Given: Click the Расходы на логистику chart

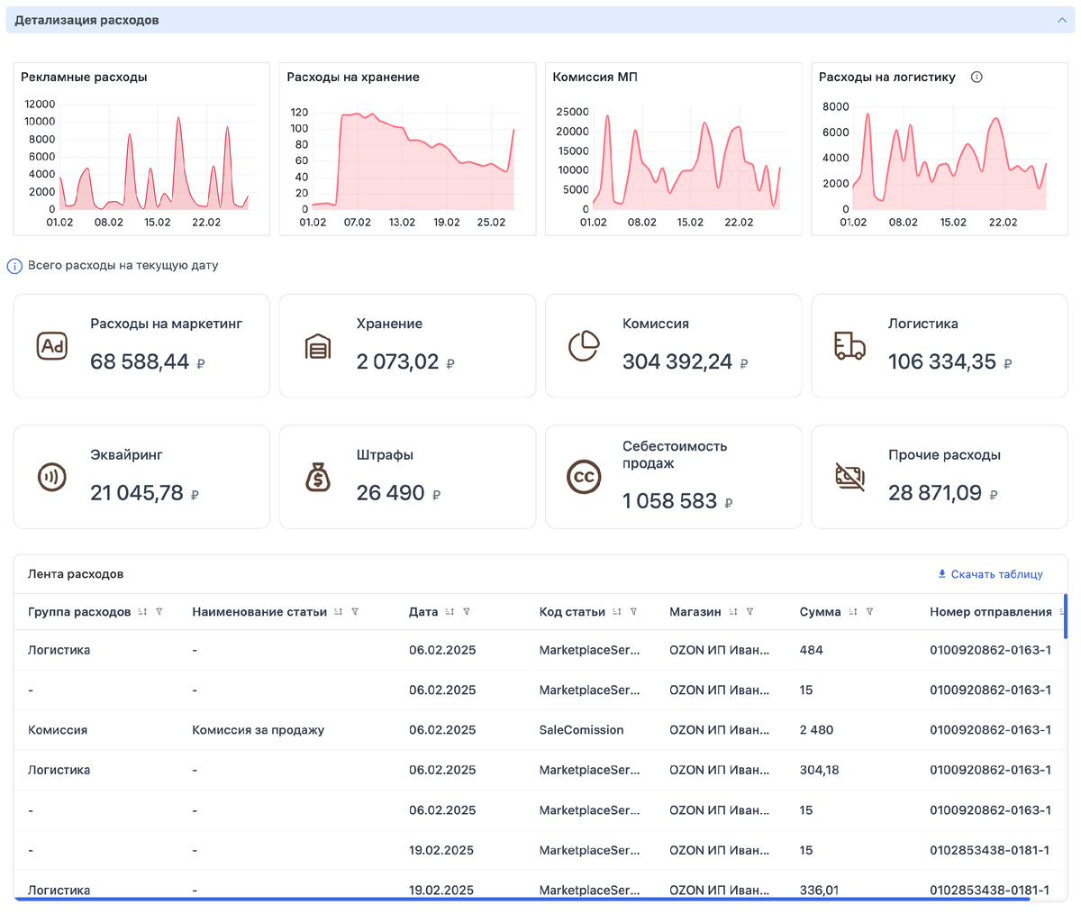Looking at the screenshot, I should (940, 149).
